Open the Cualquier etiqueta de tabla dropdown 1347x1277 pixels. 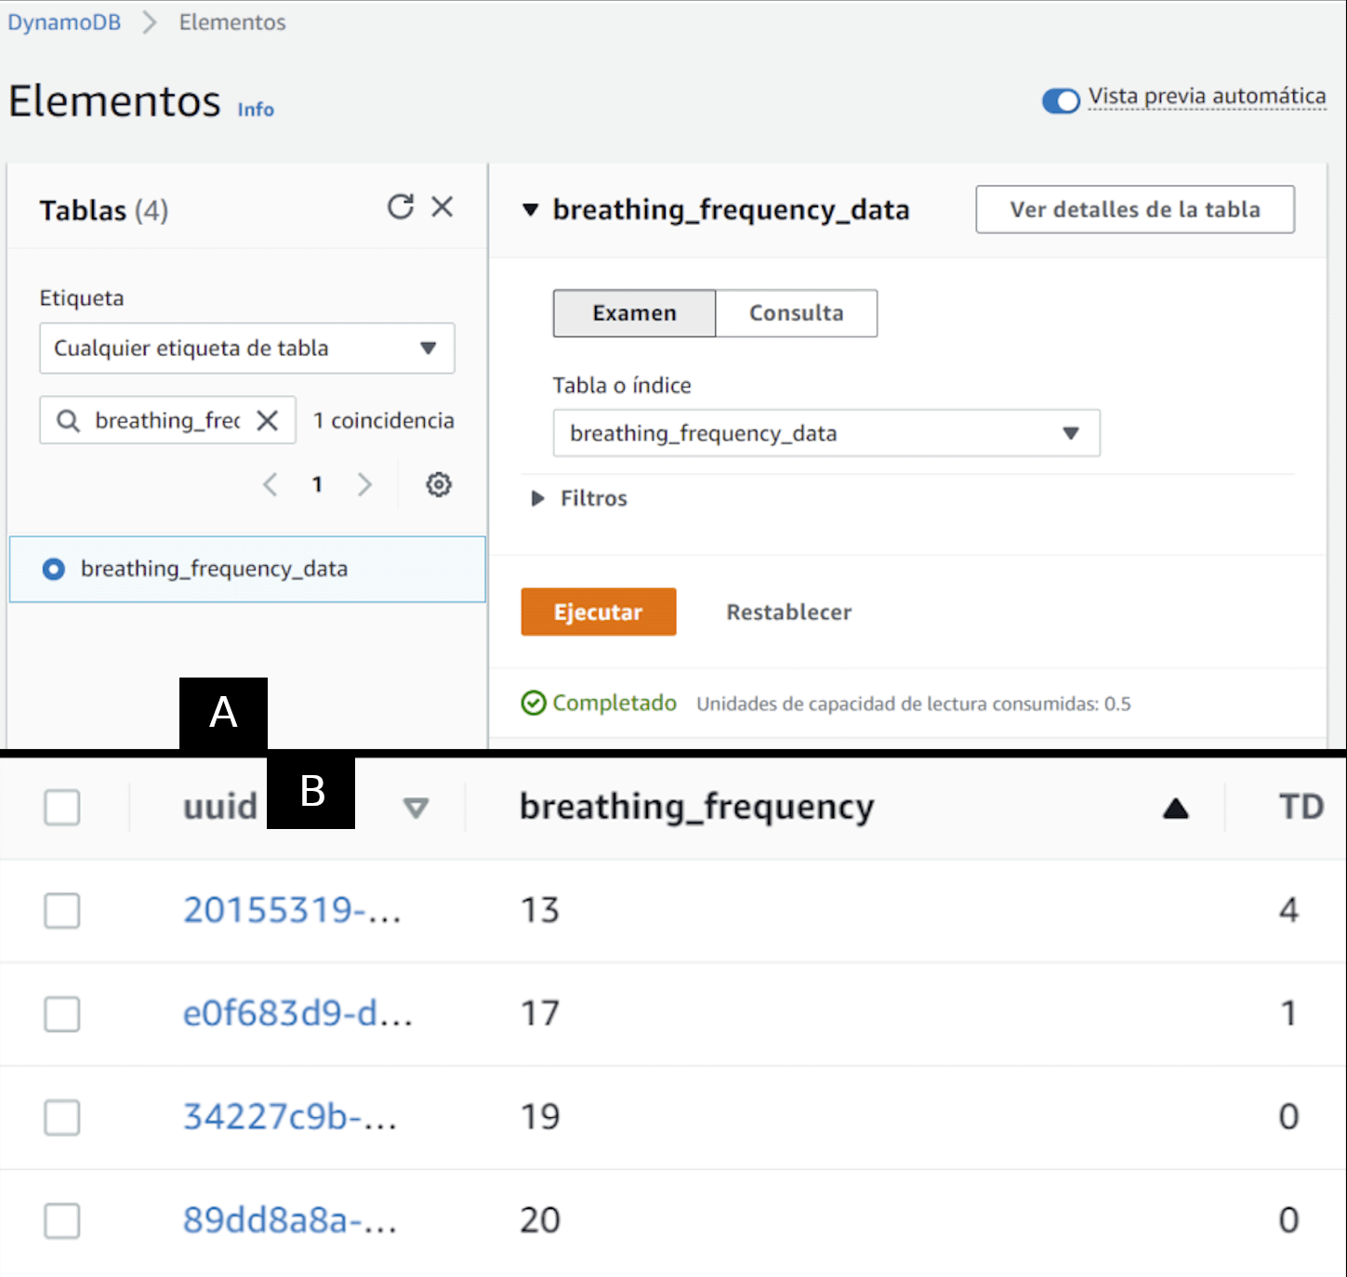click(x=247, y=349)
